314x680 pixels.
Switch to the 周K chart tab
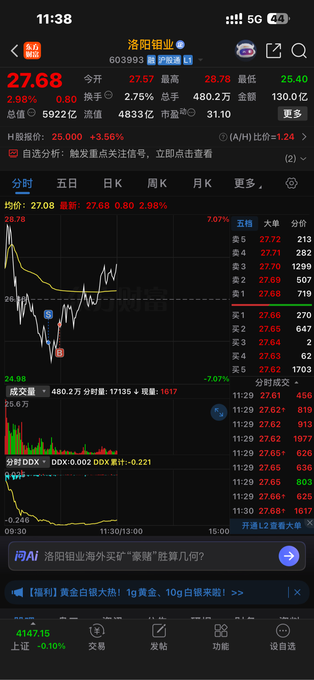(157, 183)
